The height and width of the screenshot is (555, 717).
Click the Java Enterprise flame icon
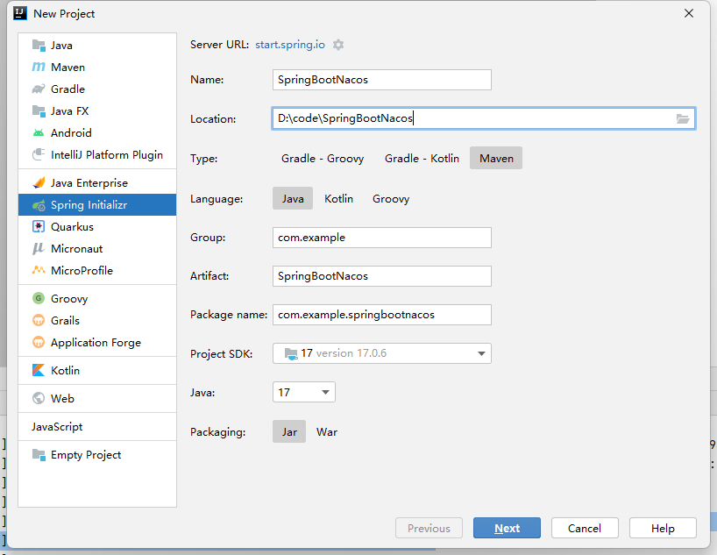[x=39, y=183]
